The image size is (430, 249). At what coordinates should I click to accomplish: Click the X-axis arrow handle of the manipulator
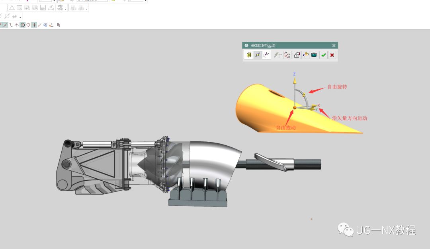coord(314,106)
